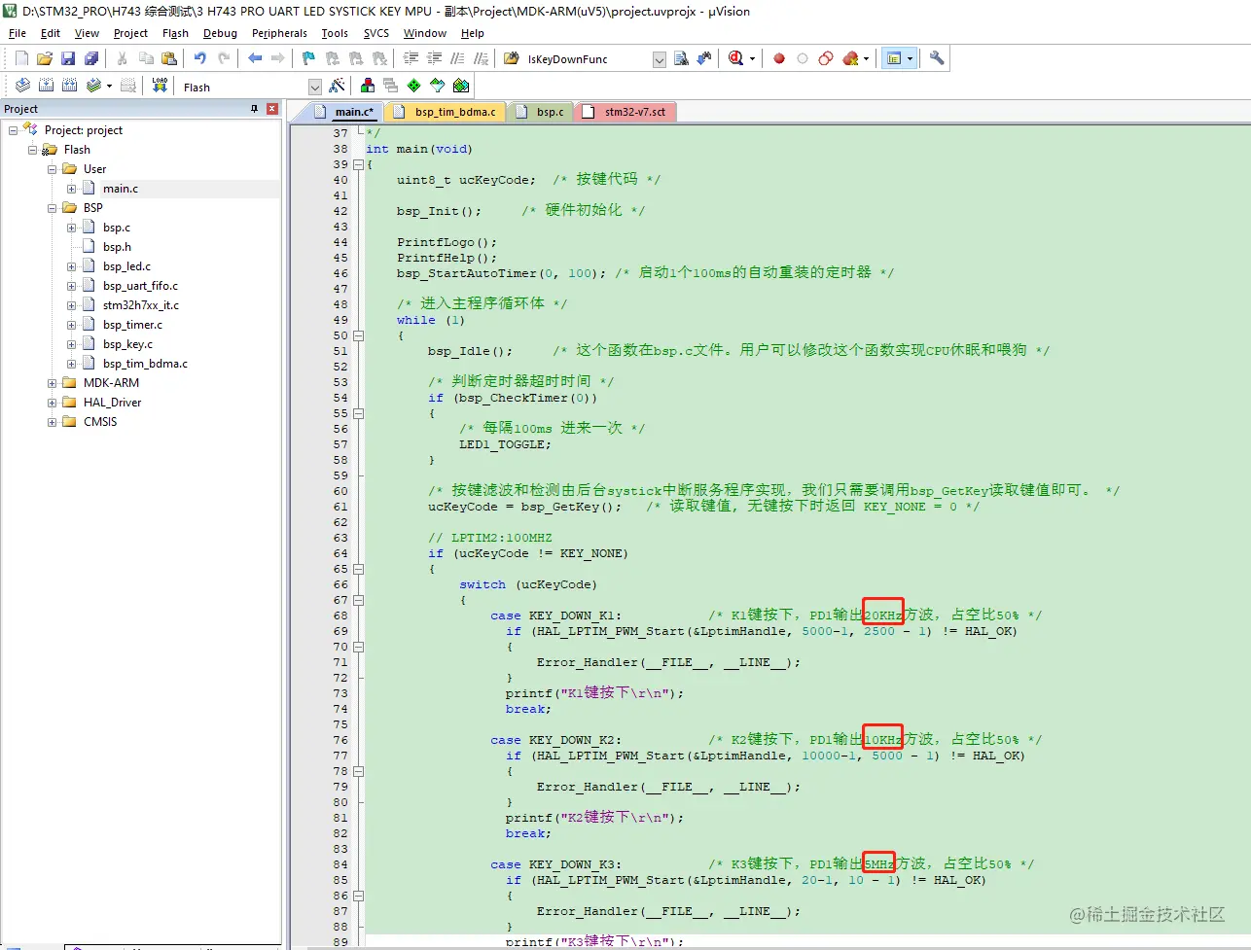Toggle the fold marker at code line 67
Viewport: 1251px width, 950px height.
click(x=358, y=600)
